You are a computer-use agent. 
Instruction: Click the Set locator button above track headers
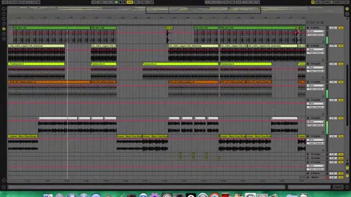click(313, 22)
